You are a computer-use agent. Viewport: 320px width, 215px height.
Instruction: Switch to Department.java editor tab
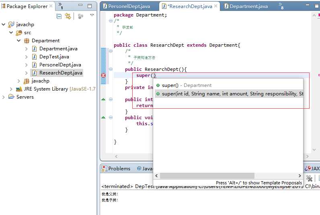coord(246,6)
